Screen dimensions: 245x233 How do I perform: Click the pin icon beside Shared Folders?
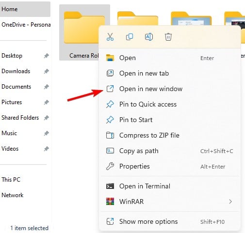[x=47, y=118]
